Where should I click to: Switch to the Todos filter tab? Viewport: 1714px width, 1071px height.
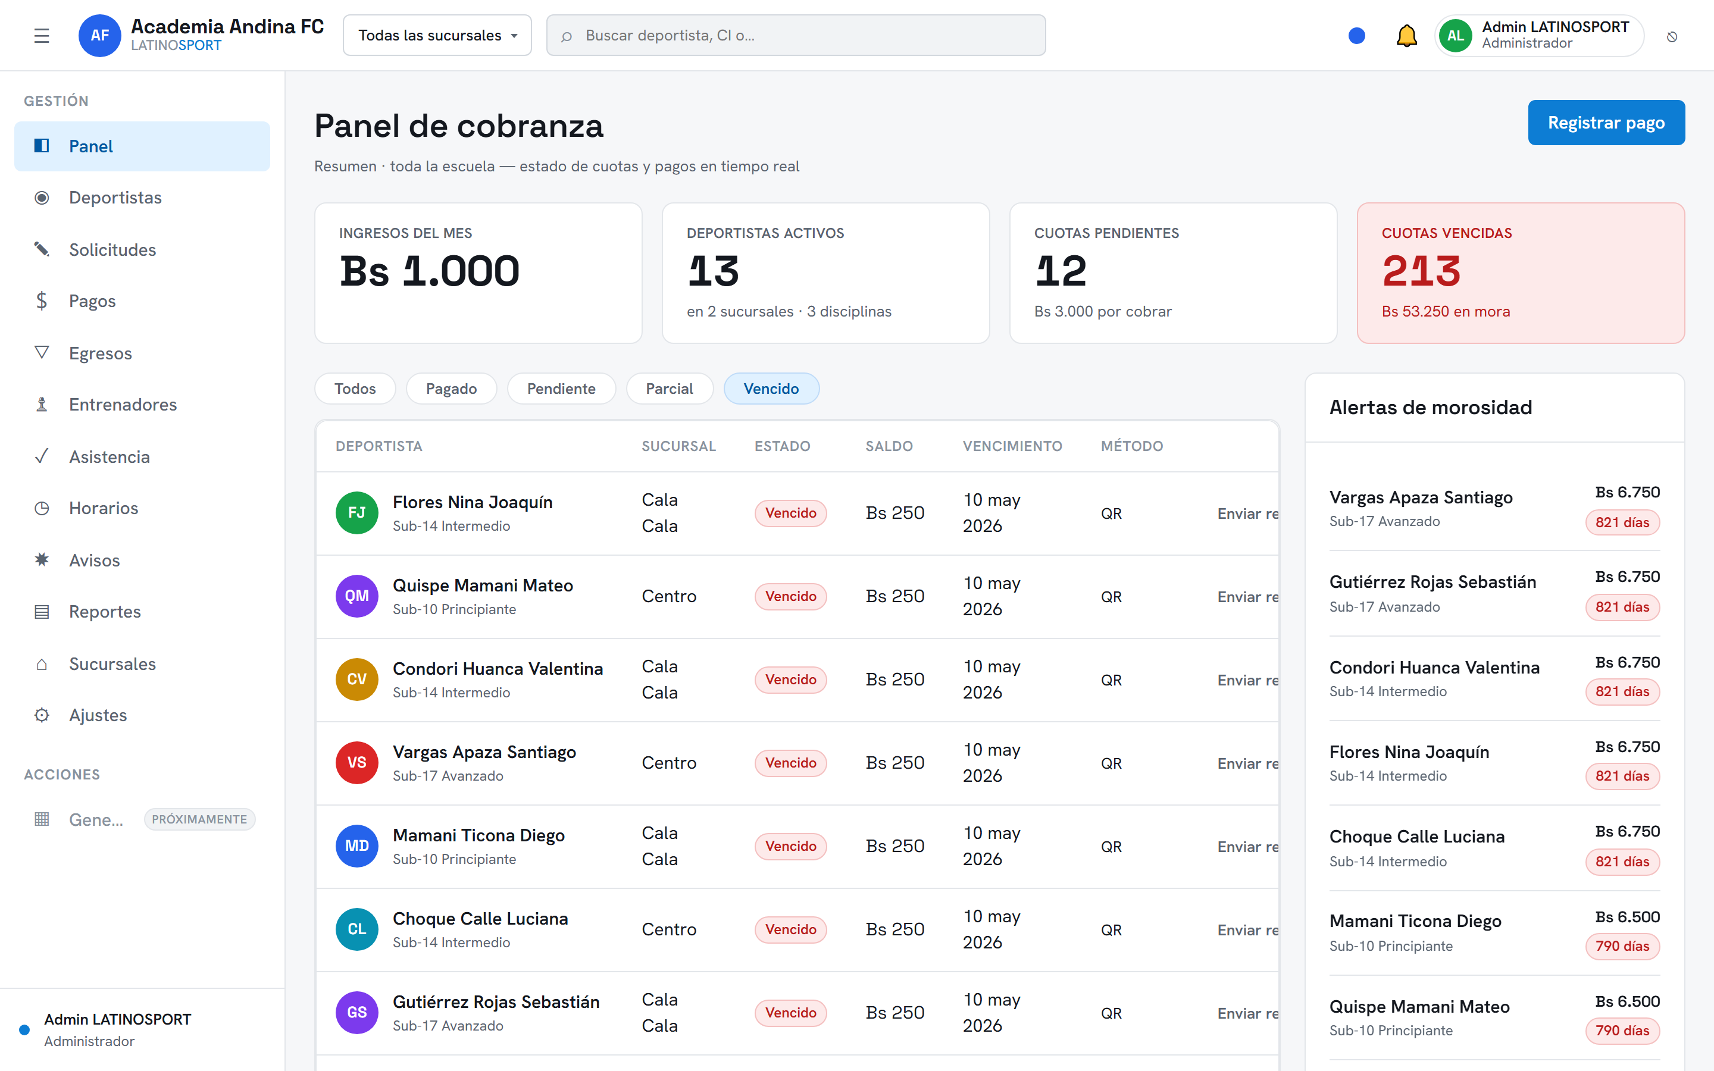(x=355, y=388)
